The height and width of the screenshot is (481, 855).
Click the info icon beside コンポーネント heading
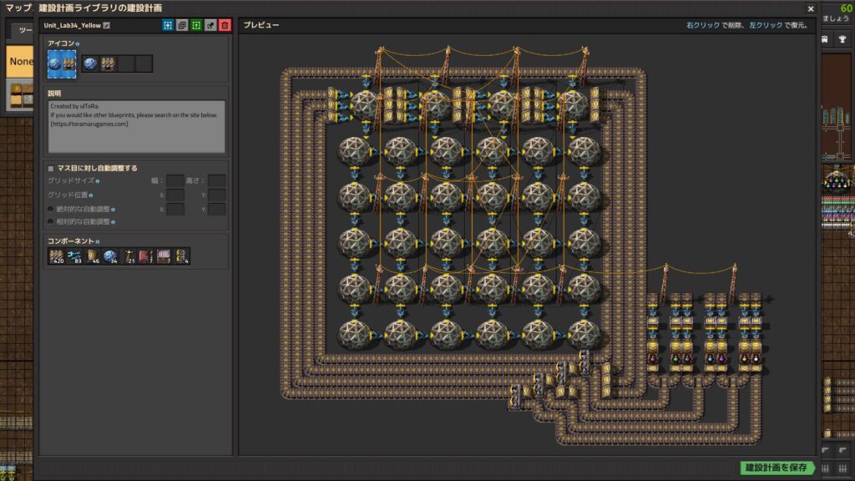click(x=98, y=241)
